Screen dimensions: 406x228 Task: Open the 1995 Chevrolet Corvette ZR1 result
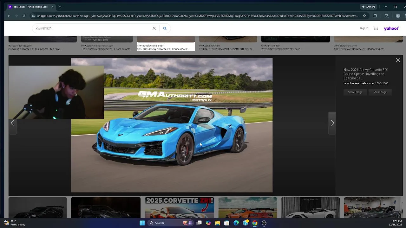[x=107, y=43]
